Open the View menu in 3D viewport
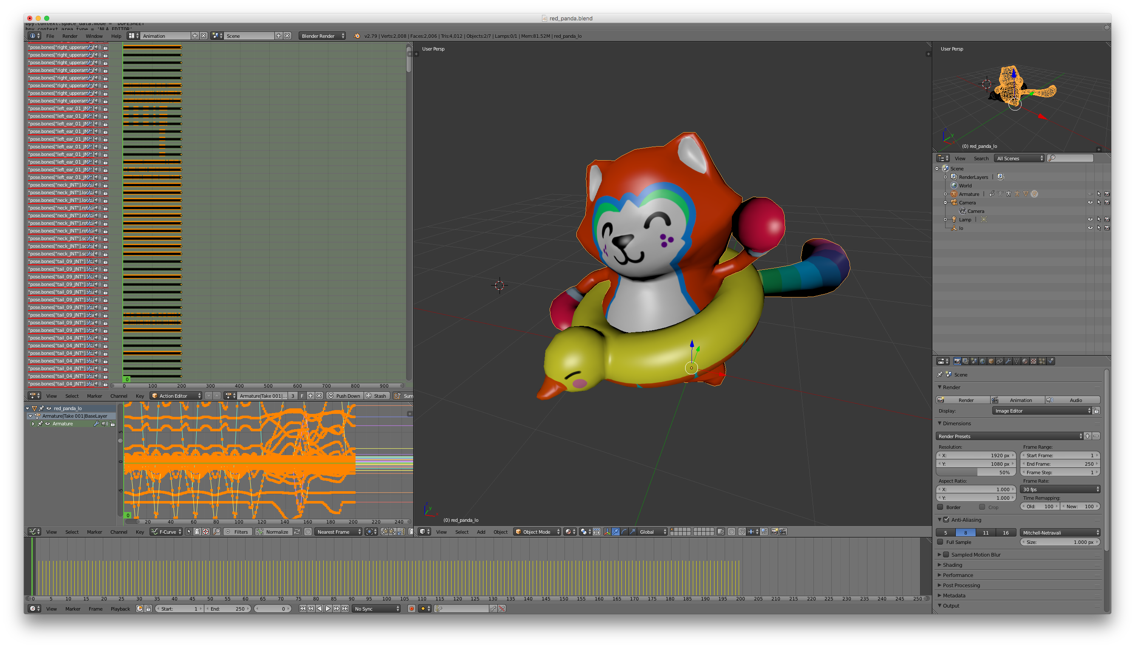Image resolution: width=1135 pixels, height=648 pixels. point(442,532)
